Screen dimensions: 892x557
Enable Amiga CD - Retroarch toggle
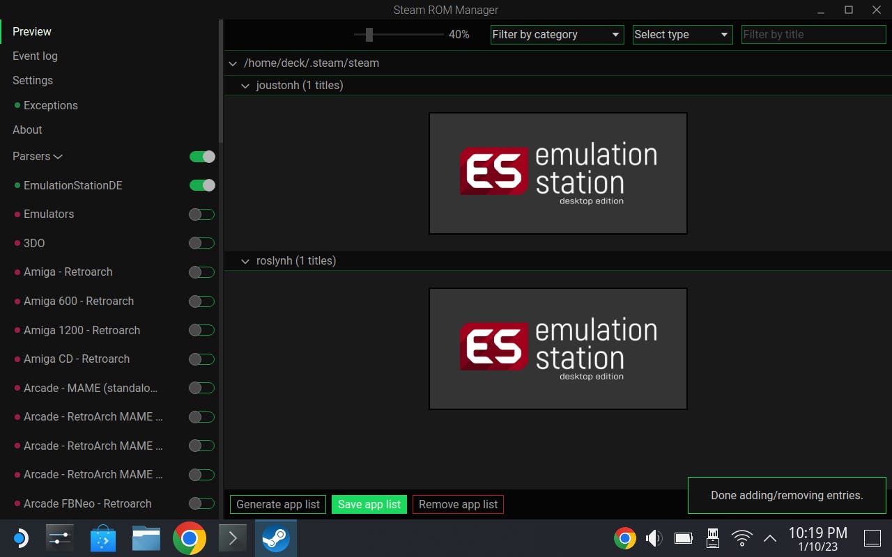pyautogui.click(x=202, y=359)
